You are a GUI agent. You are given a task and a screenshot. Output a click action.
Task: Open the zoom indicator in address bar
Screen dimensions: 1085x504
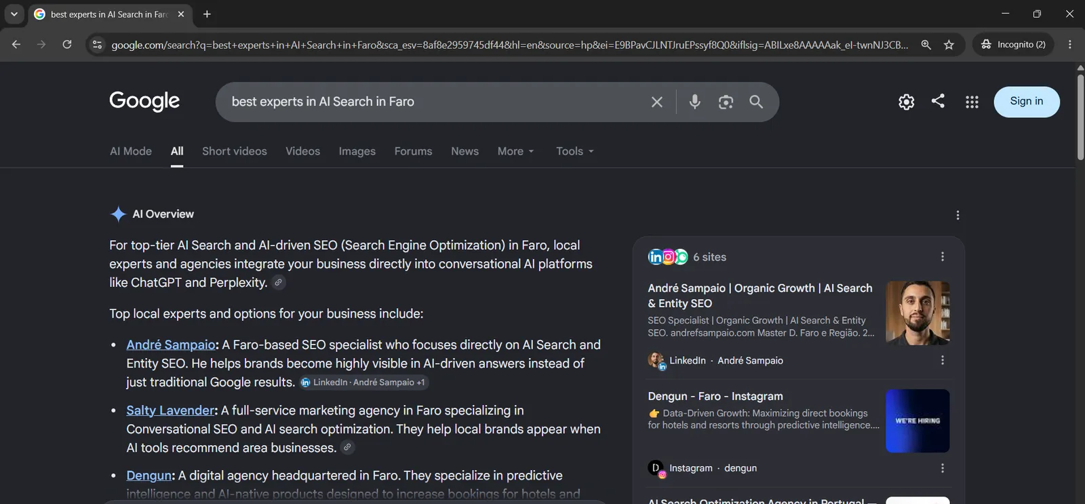926,45
